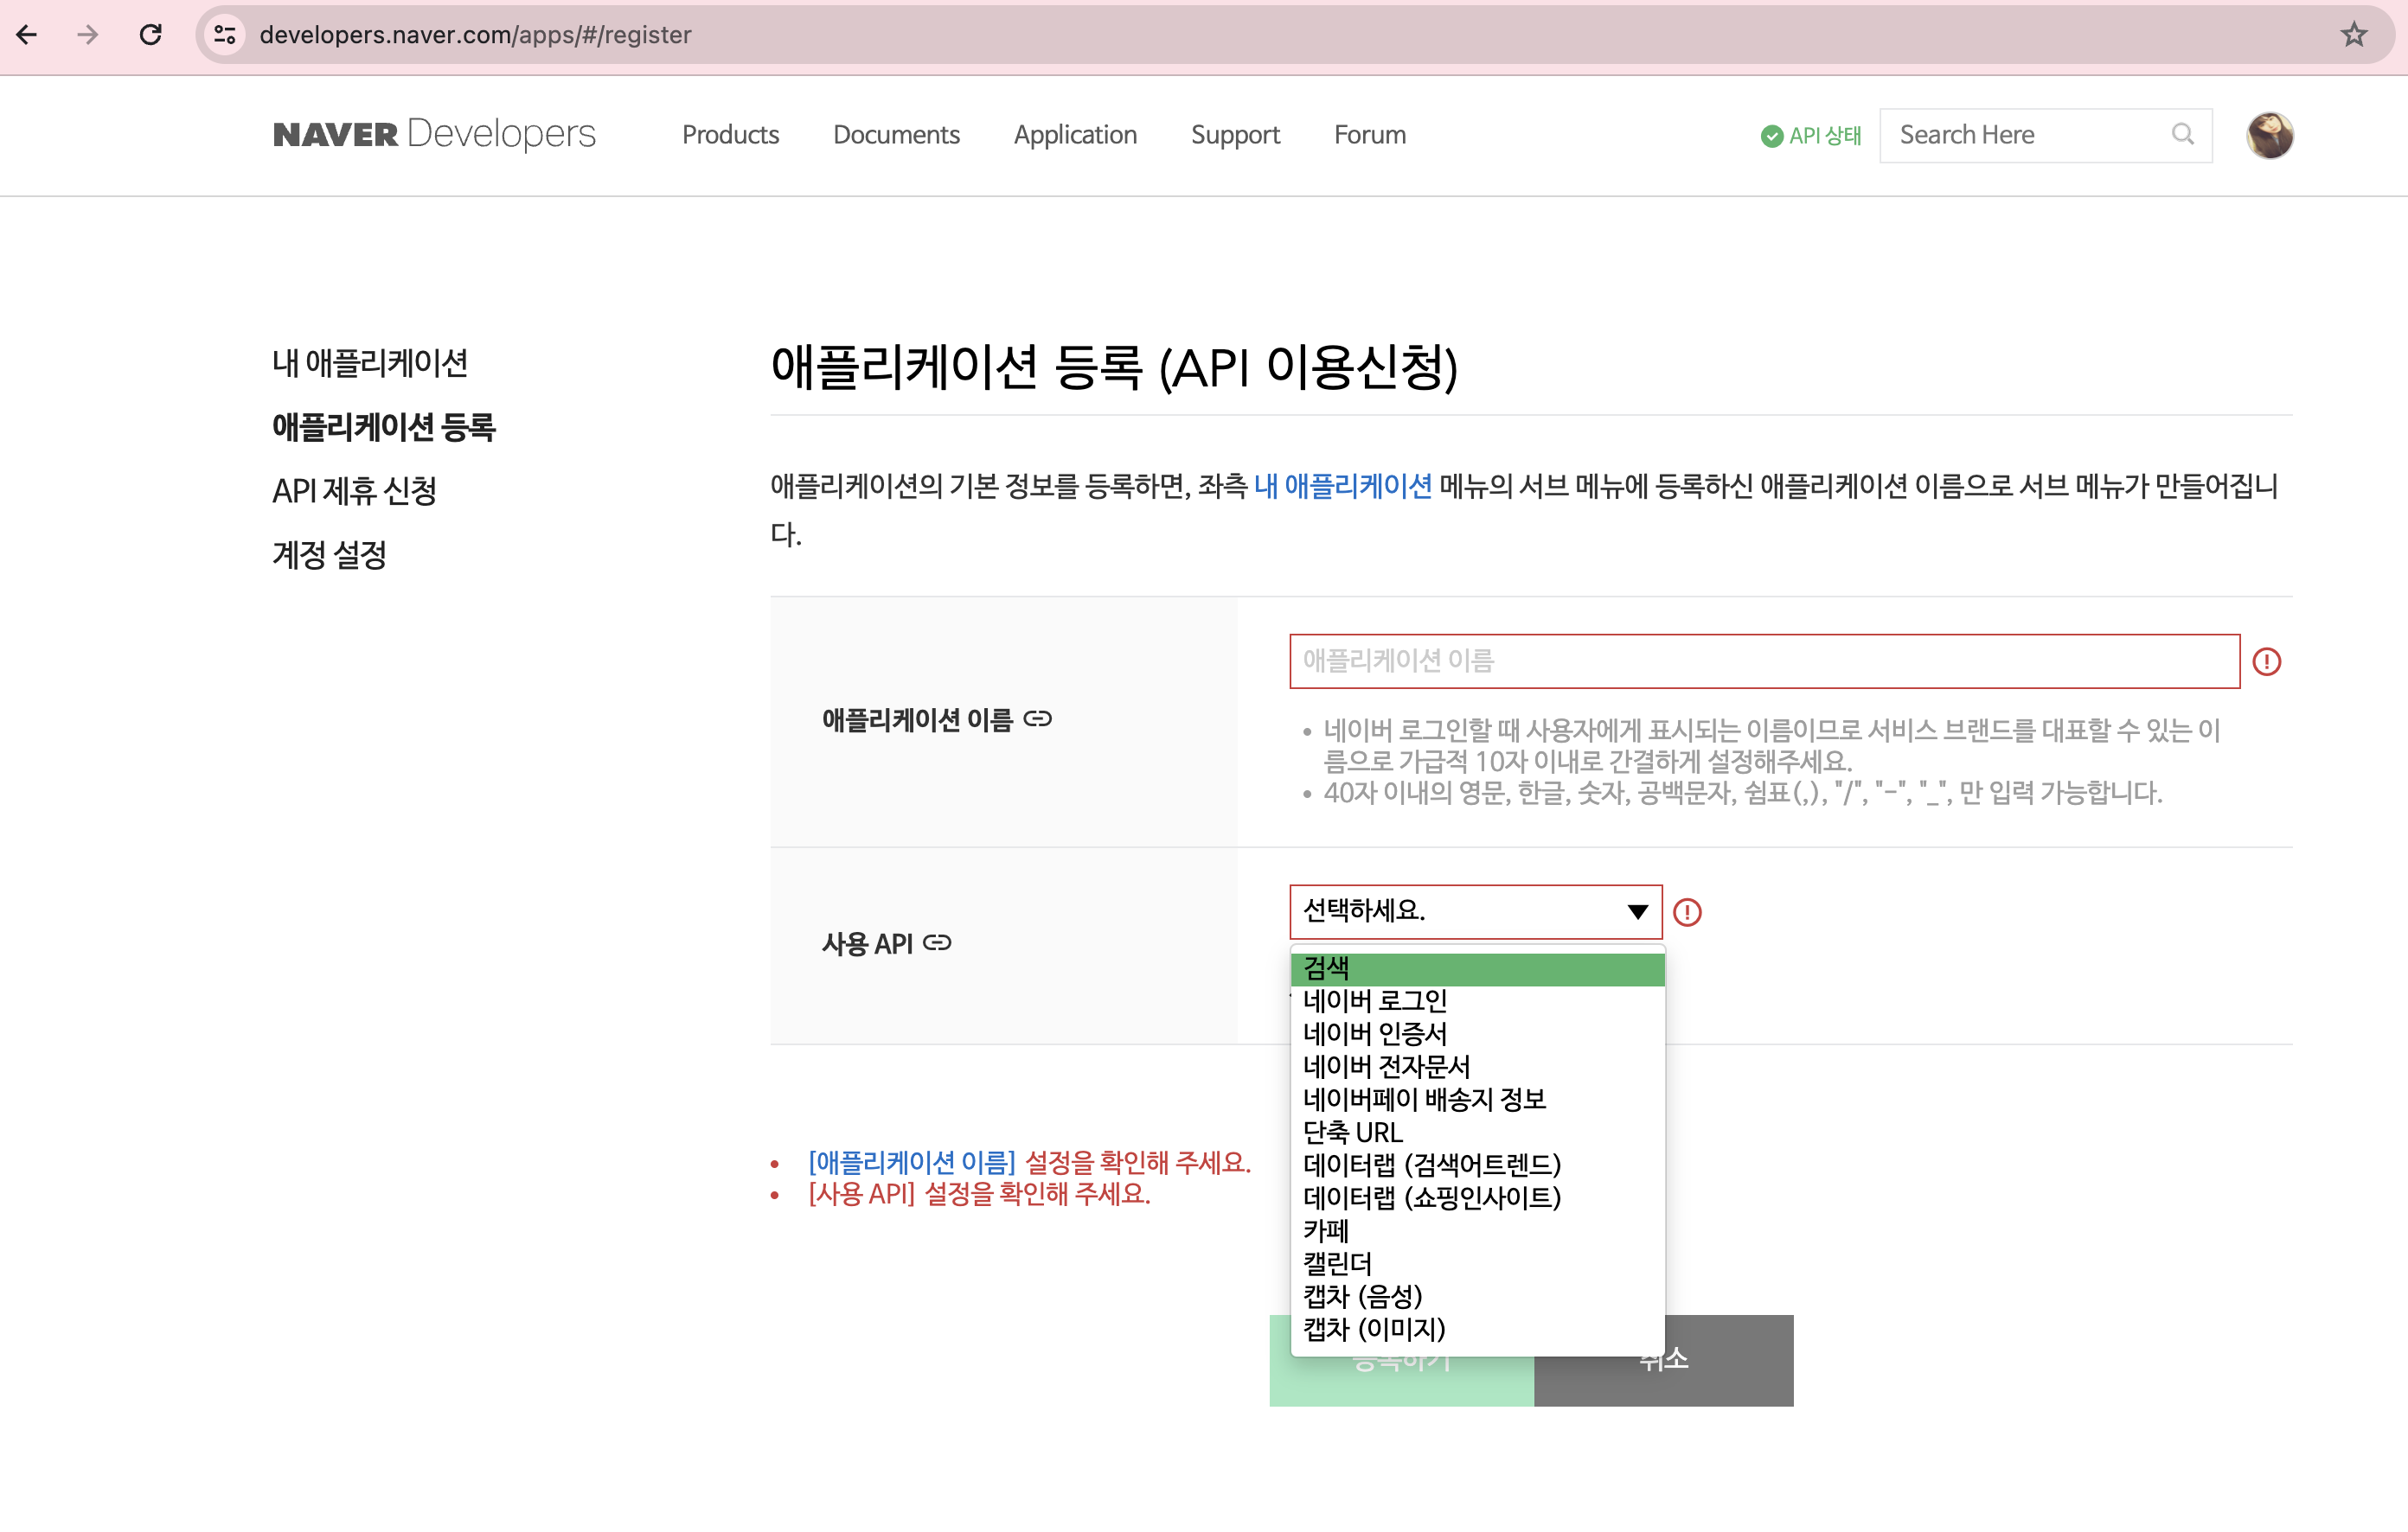
Task: Click link icon next to 애플리케이션 이름 label
Action: pyautogui.click(x=1038, y=718)
